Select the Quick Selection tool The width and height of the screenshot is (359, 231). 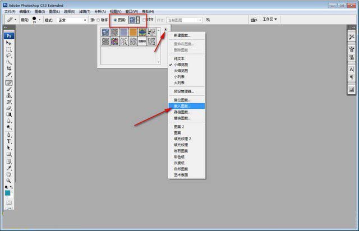[x=9, y=62]
